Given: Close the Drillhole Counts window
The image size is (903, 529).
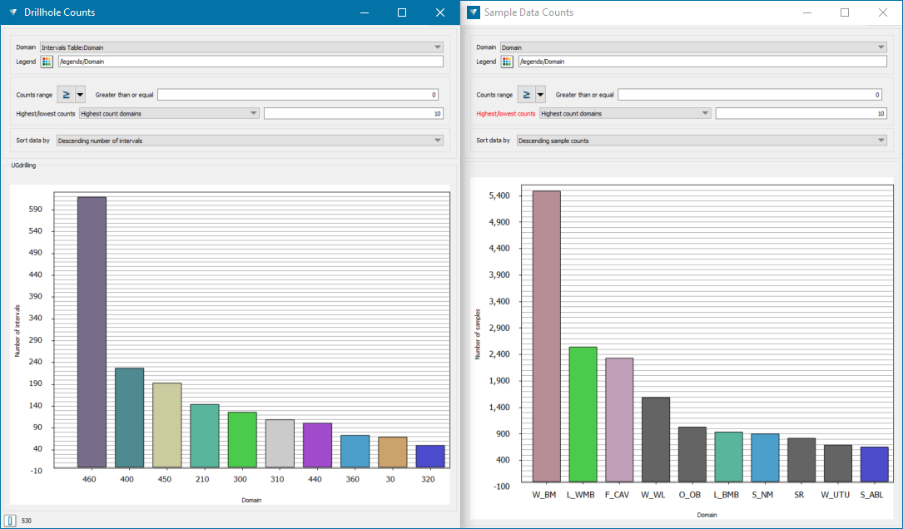Looking at the screenshot, I should [x=440, y=12].
